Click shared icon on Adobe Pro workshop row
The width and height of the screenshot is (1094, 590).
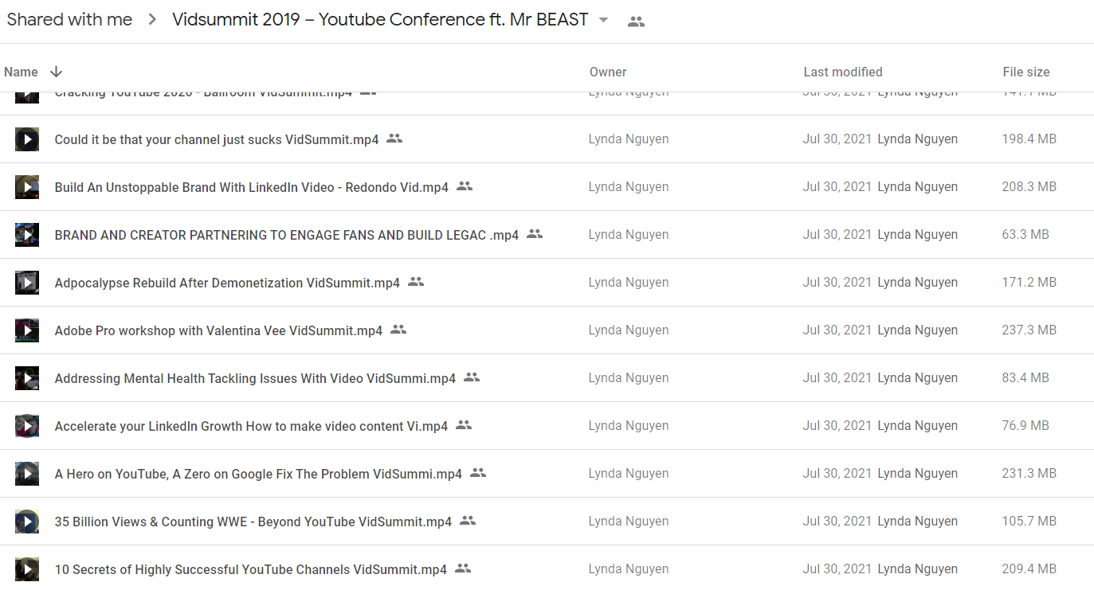(398, 330)
